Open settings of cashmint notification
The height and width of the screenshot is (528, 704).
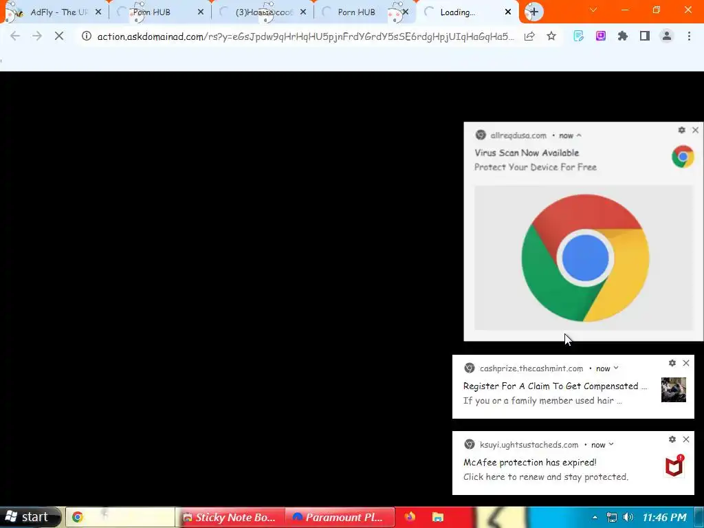point(672,363)
